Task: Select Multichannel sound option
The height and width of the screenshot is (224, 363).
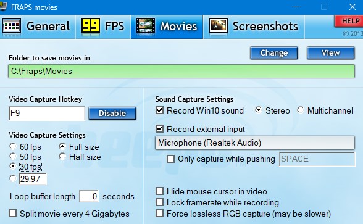Action: click(x=301, y=110)
